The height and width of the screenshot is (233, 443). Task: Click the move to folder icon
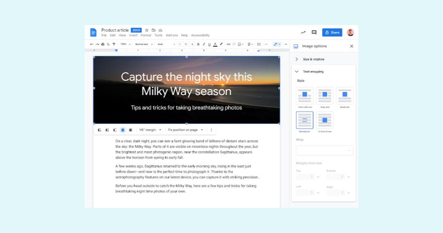pos(154,30)
